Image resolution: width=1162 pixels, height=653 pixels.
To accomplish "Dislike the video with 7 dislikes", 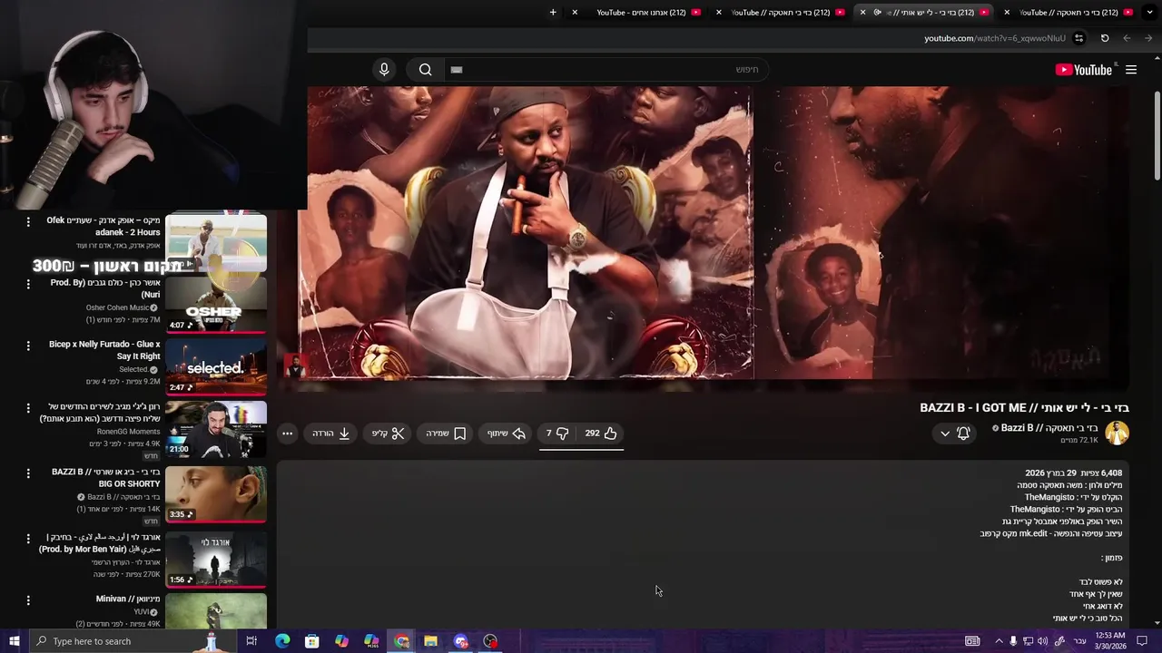I will 557,434.
